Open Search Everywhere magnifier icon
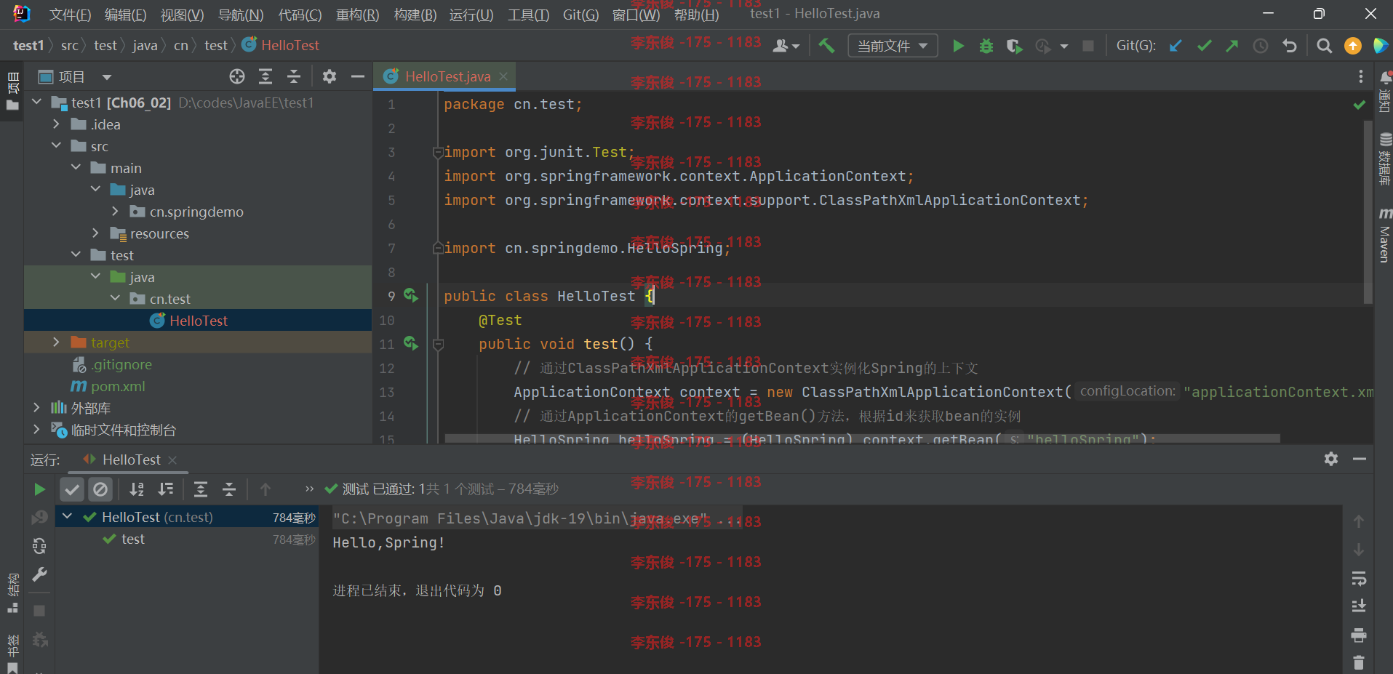The height and width of the screenshot is (674, 1393). (1325, 46)
